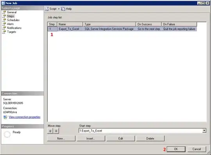Click the Alerts page icon

pos(4,24)
